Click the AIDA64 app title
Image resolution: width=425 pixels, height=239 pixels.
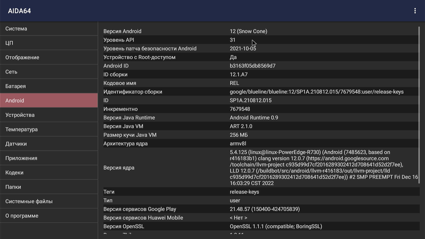point(19,11)
